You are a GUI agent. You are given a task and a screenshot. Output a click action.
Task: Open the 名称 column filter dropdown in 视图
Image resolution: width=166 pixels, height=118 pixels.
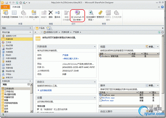coord(129,54)
